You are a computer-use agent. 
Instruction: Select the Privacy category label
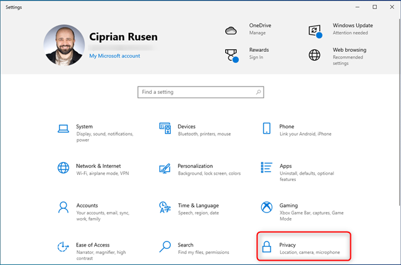click(287, 245)
